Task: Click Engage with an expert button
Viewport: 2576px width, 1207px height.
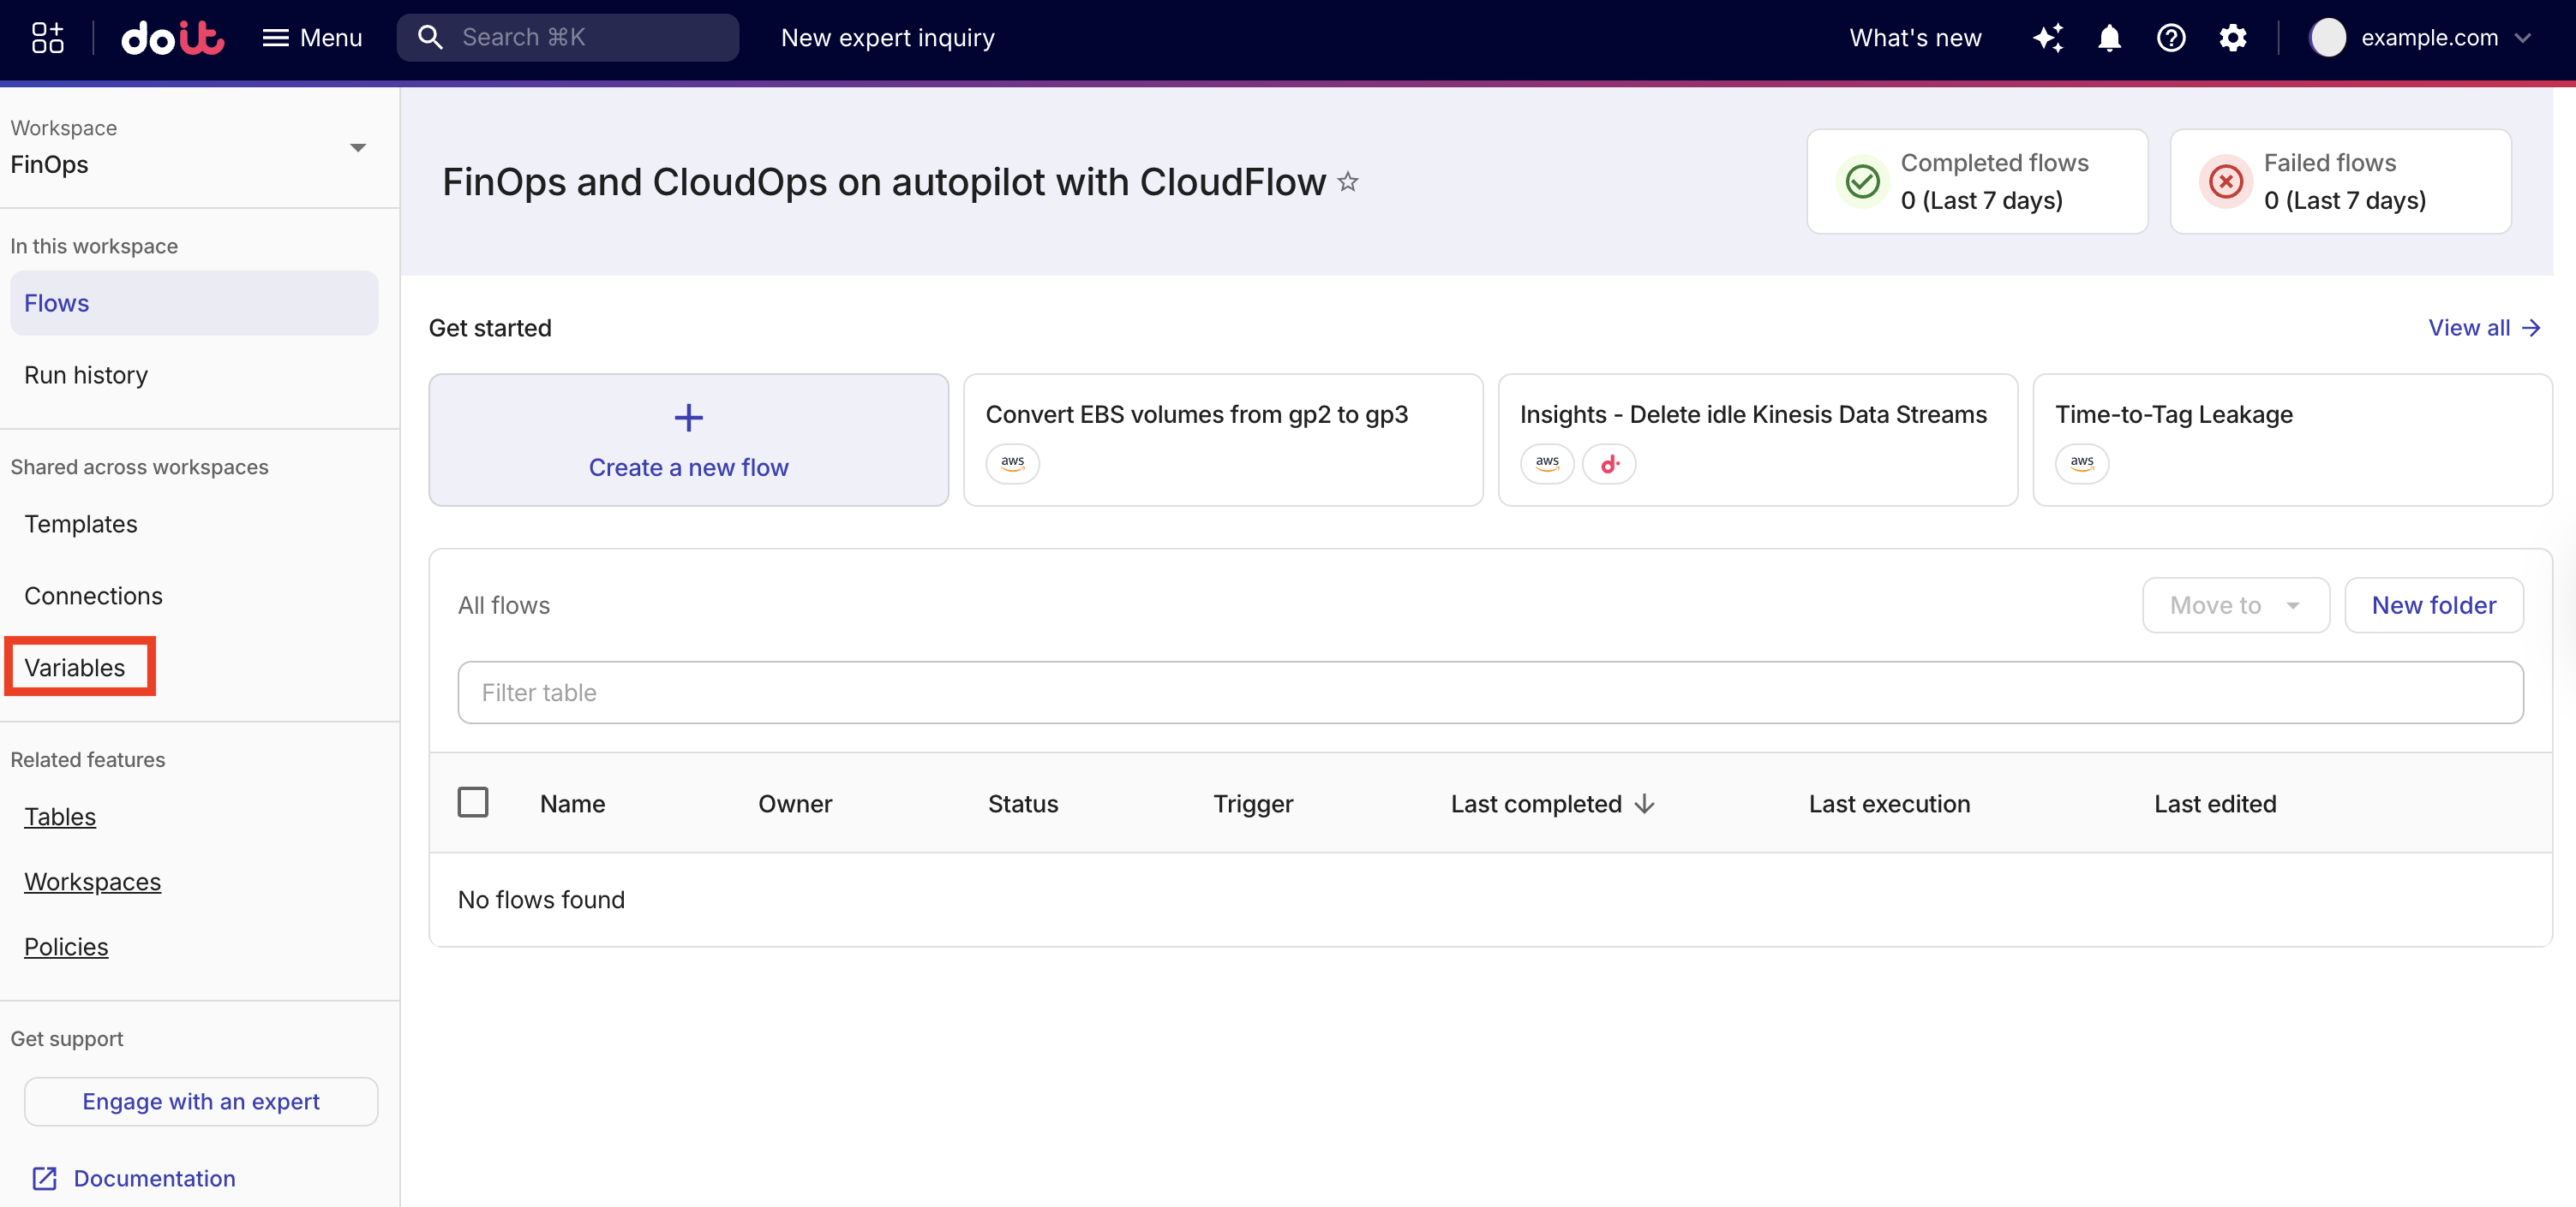Action: pyautogui.click(x=201, y=1101)
